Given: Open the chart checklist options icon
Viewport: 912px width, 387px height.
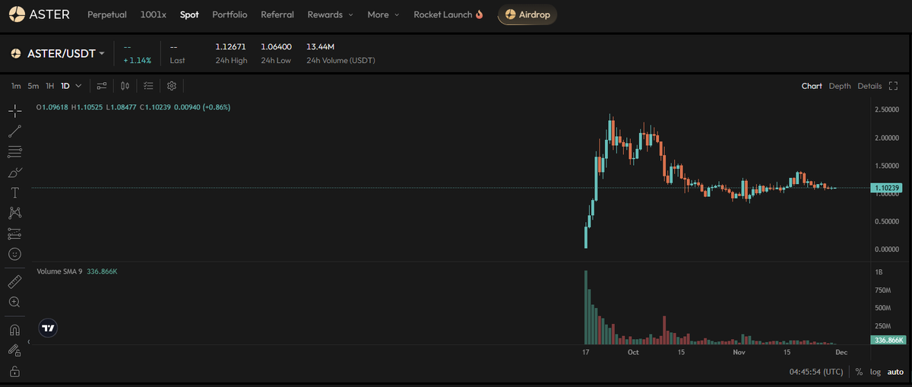Looking at the screenshot, I should click(148, 86).
